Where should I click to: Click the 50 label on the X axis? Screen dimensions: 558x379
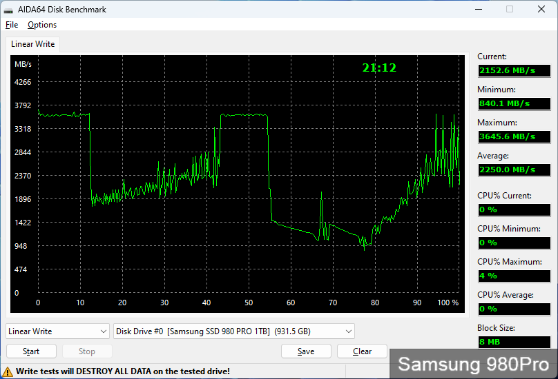pos(249,303)
